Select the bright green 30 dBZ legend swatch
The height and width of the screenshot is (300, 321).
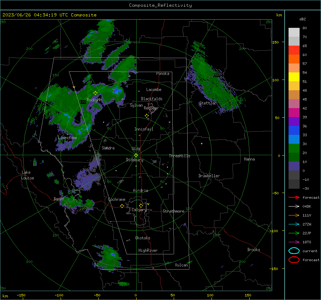click(294, 148)
